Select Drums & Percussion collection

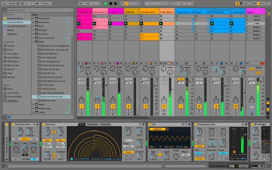point(16,26)
